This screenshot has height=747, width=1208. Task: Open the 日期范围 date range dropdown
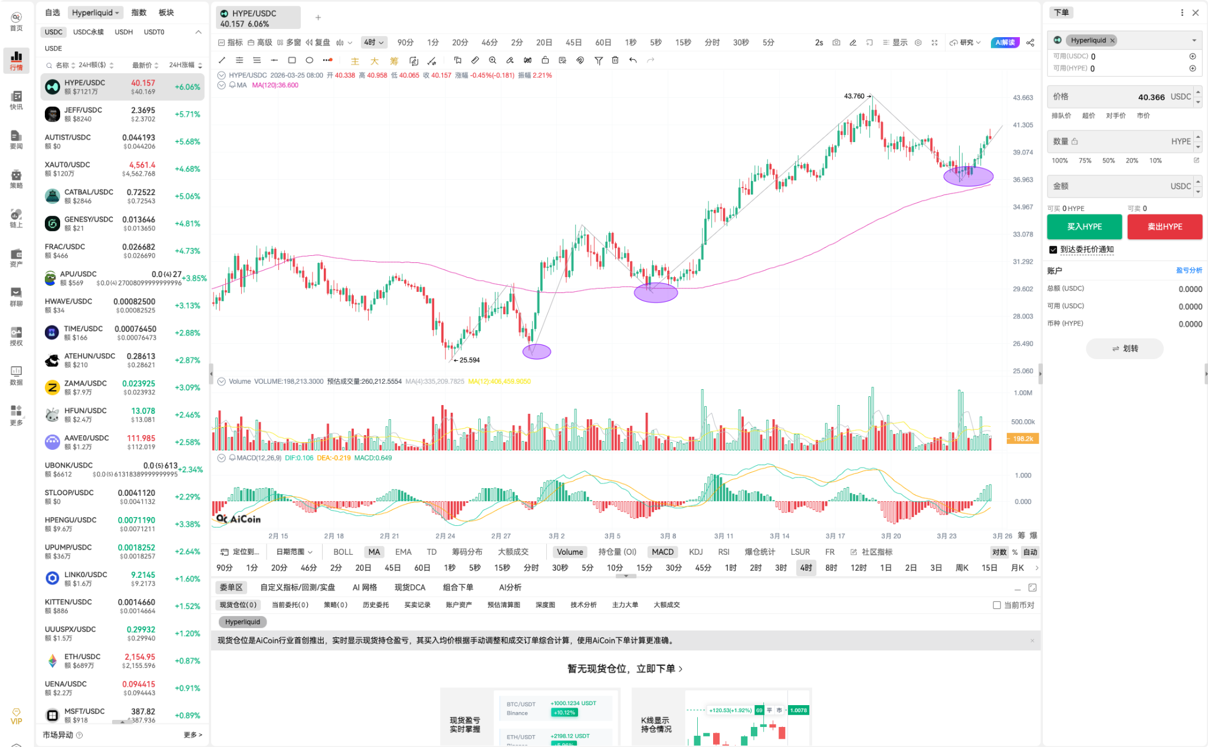coord(294,552)
